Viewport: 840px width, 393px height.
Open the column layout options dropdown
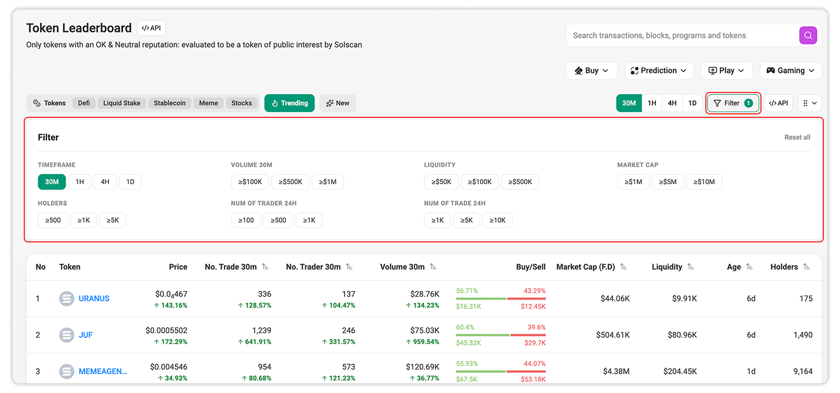pos(809,103)
